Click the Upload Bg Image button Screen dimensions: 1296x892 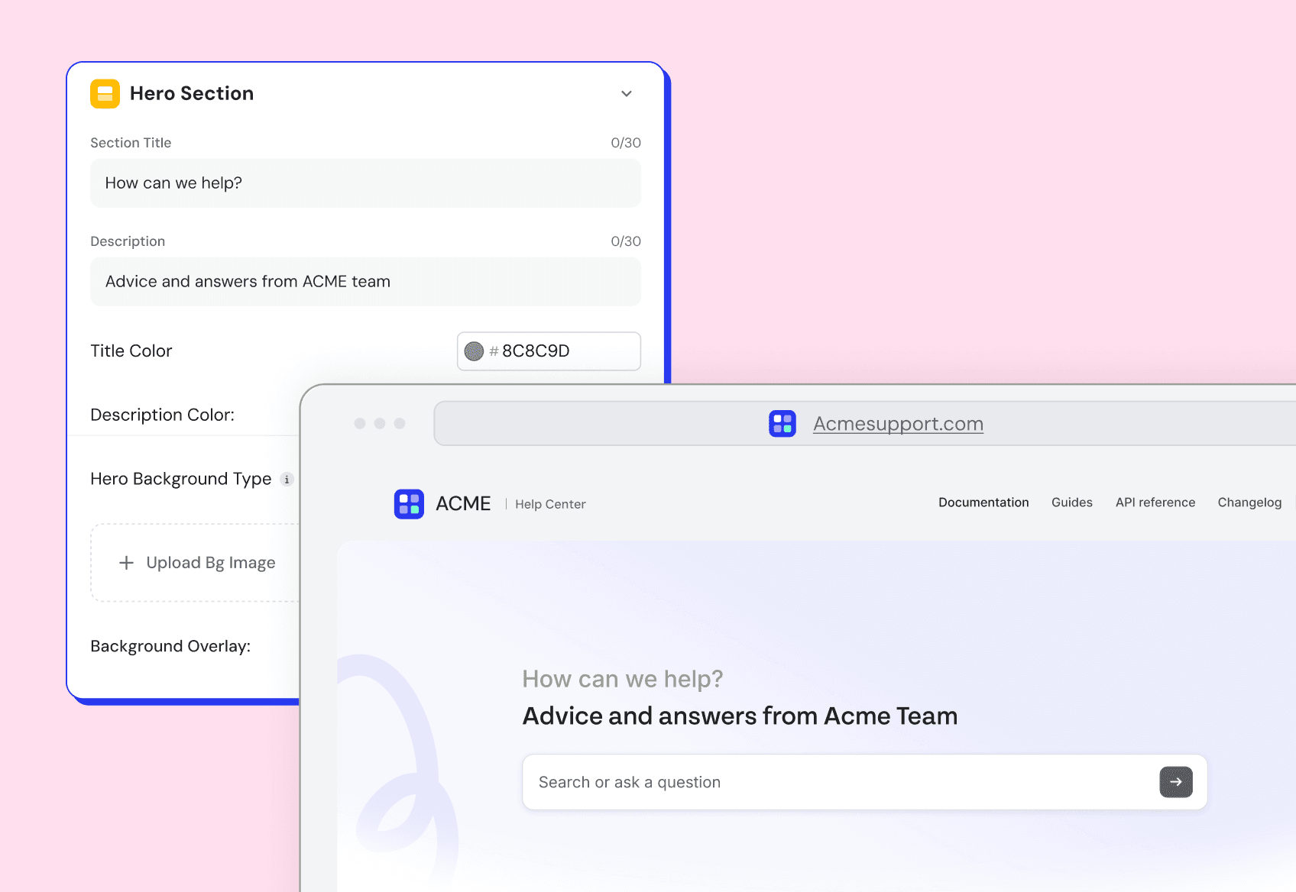197,562
